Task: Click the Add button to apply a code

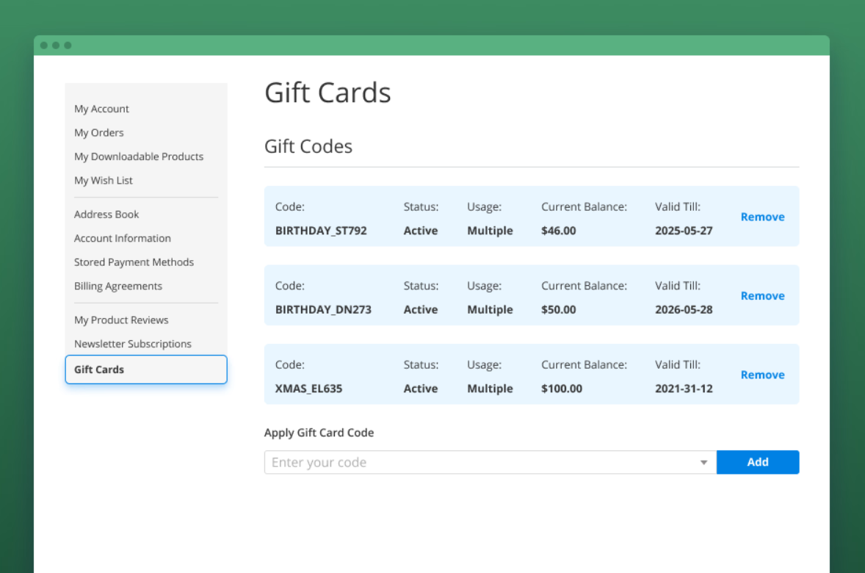Action: (x=758, y=462)
